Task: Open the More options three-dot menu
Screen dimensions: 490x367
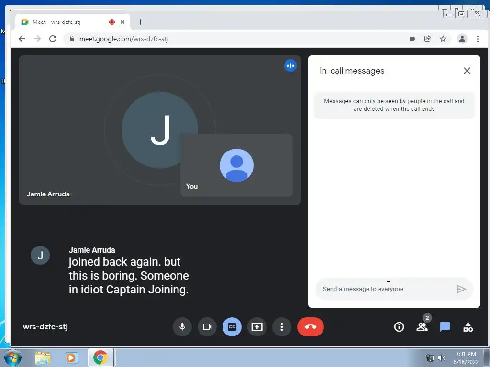Action: [282, 327]
